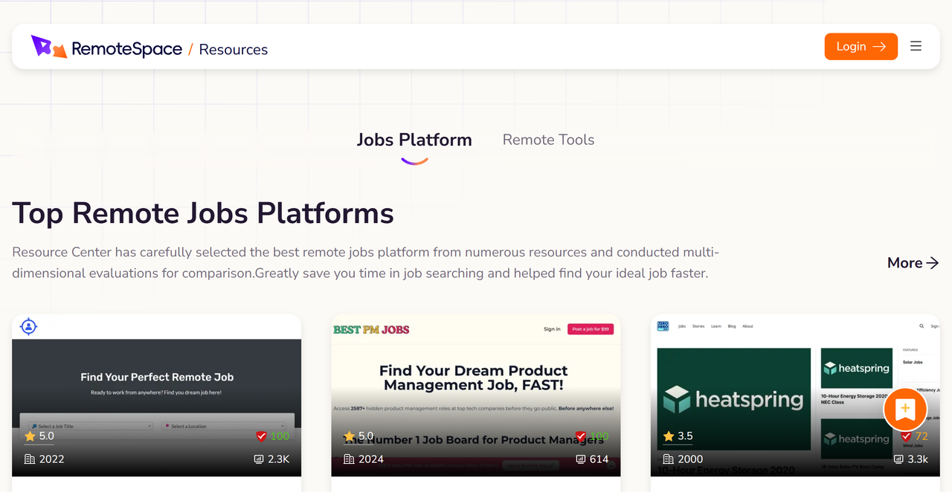Switch to the Remote Tools tab

pos(549,140)
